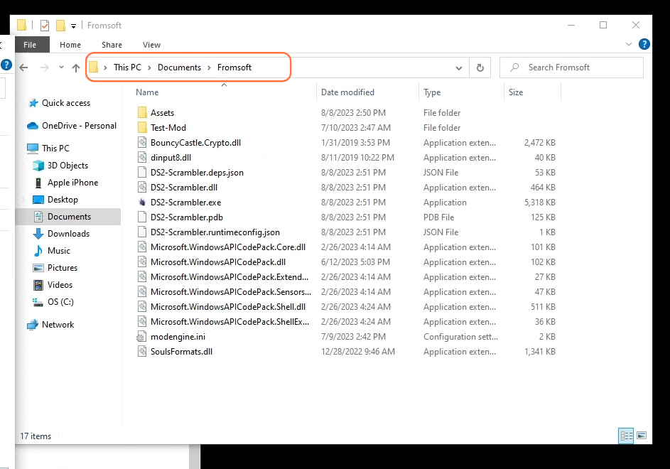
Task: Select the Microsoft.WindowsAPICodePack.Core.dll file icon
Action: point(142,247)
